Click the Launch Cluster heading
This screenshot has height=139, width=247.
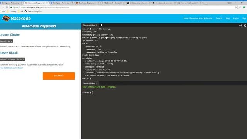[10, 35]
